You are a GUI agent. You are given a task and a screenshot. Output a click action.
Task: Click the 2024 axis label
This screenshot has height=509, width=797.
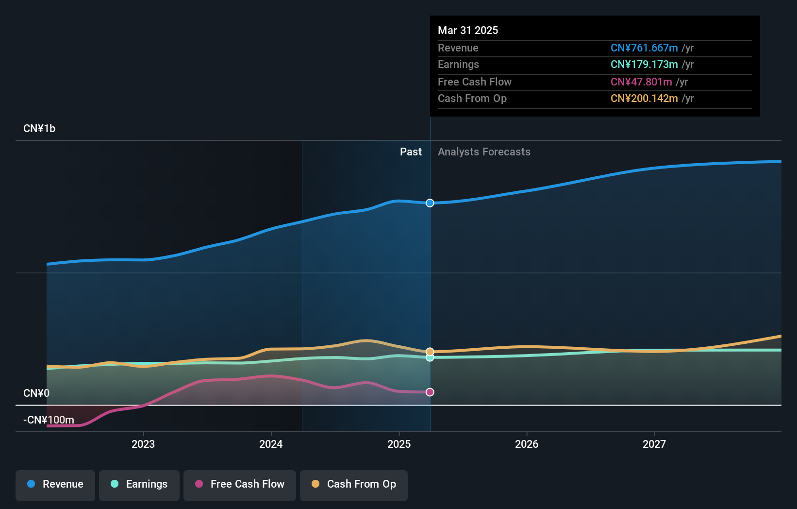[271, 444]
